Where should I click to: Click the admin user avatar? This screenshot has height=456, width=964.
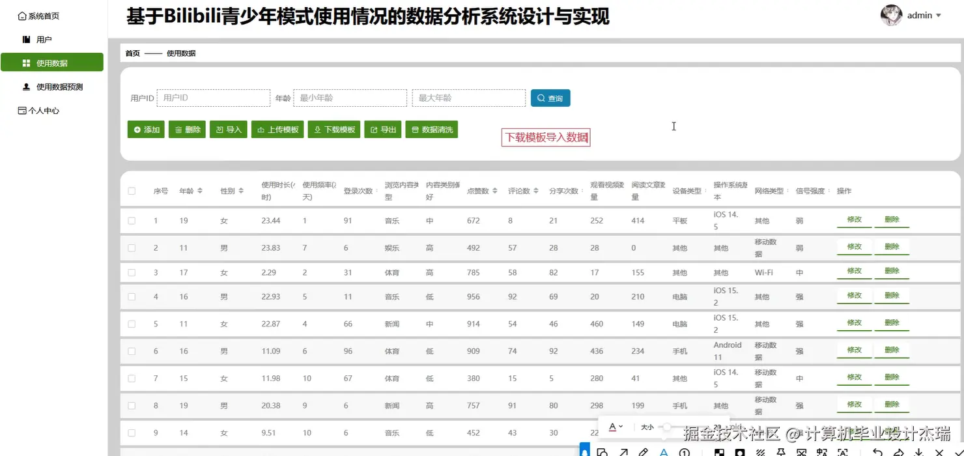point(891,16)
